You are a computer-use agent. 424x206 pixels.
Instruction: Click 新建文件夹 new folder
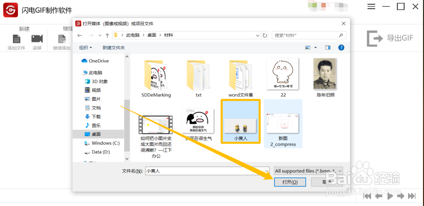pos(114,48)
